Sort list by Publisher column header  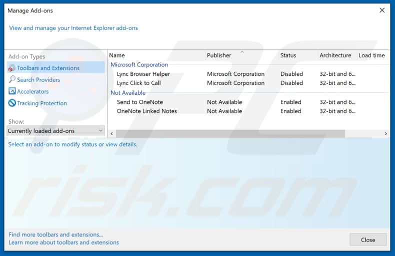coord(219,55)
